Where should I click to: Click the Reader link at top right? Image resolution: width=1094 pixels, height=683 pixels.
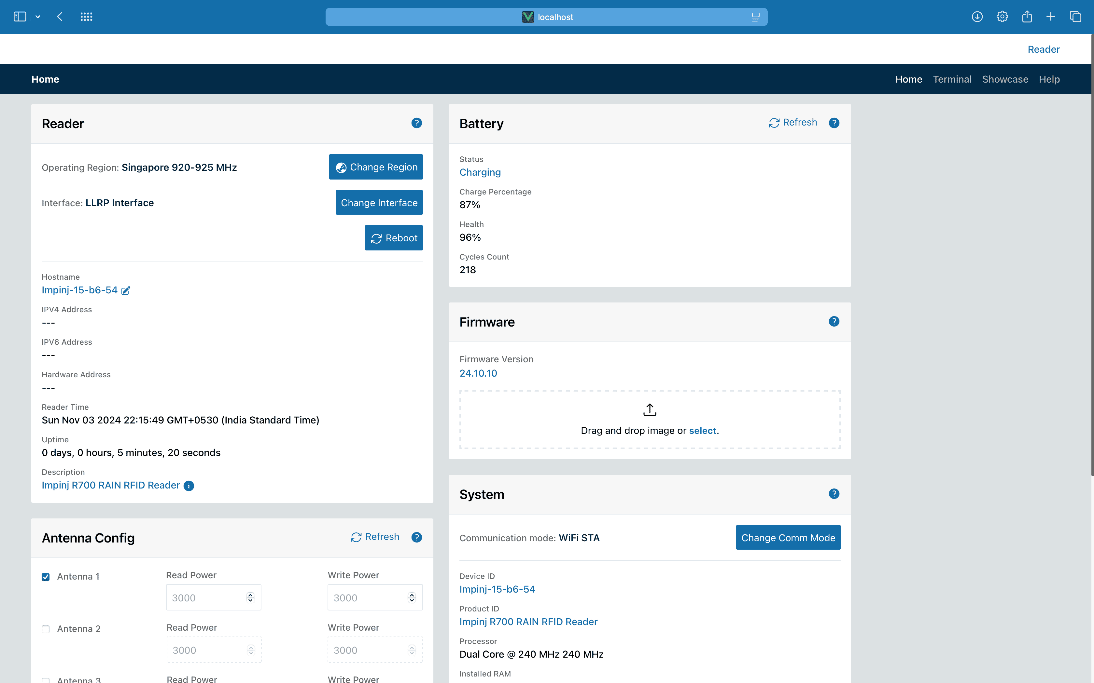tap(1043, 49)
